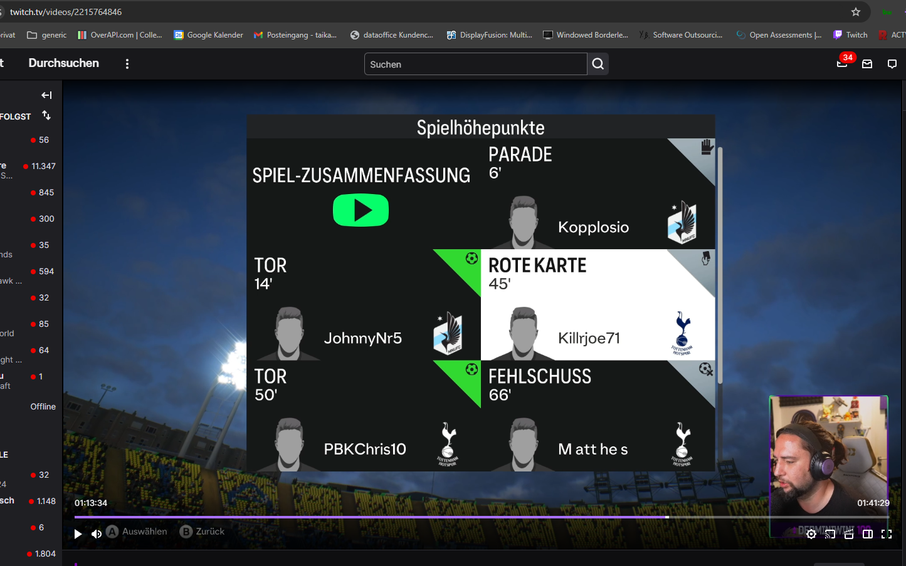Seek on the purple video progress bar

pos(370,517)
